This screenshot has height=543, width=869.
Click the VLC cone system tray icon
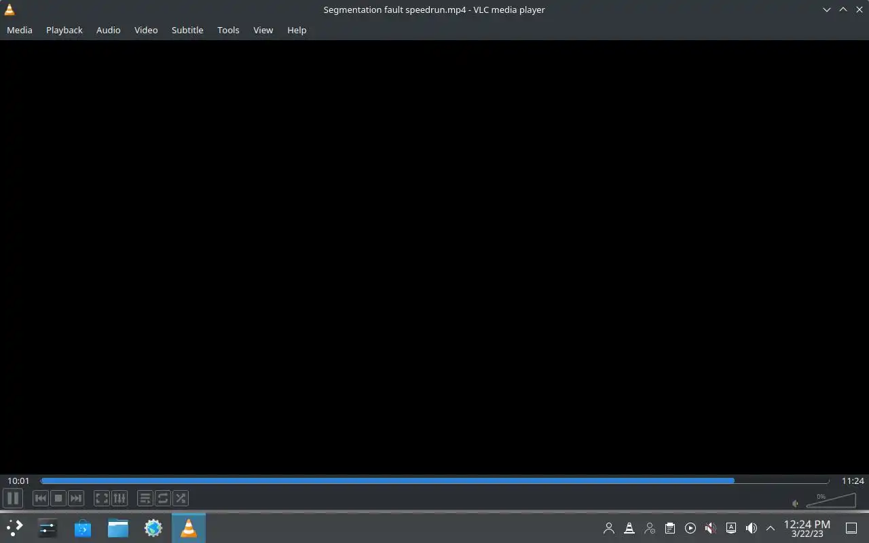point(629,528)
